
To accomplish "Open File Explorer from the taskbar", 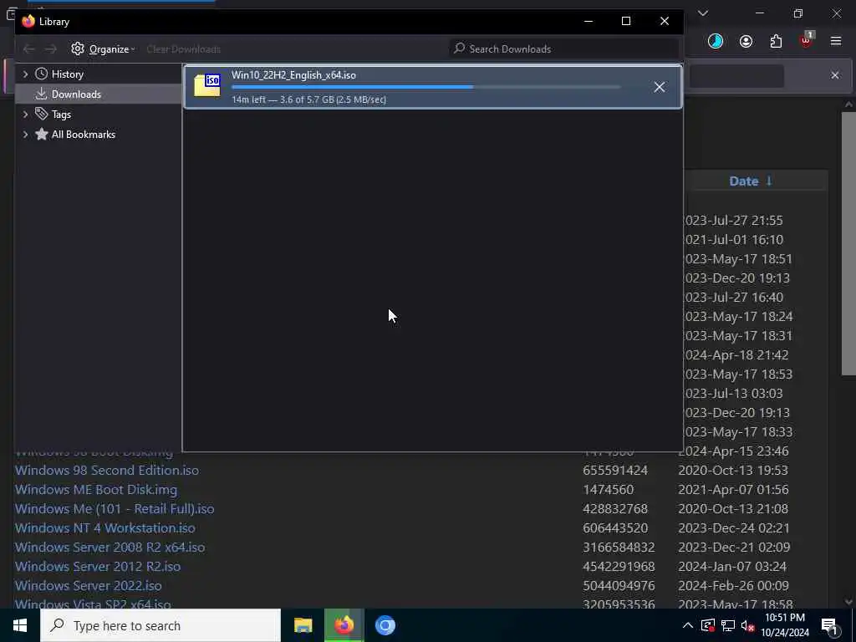I will click(303, 625).
